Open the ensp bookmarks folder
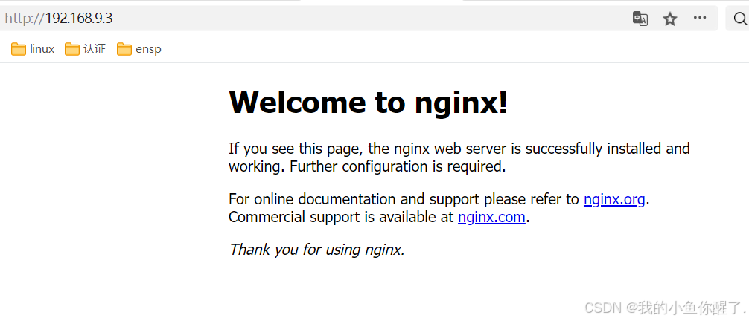 (x=139, y=48)
